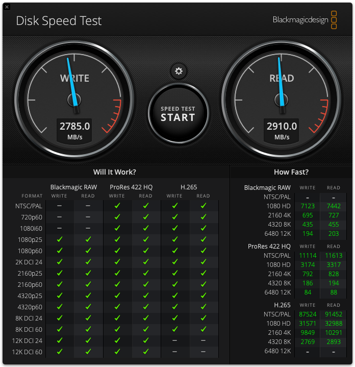Click the 'Will It Work?' heading

pos(115,172)
